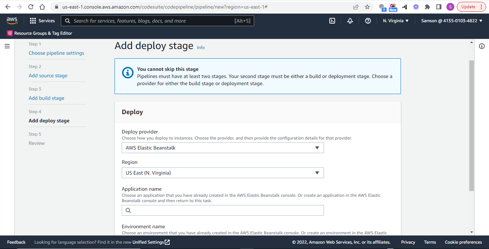The image size is (489, 249).
Task: Open the N. Virginia region selector
Action: pyautogui.click(x=395, y=20)
